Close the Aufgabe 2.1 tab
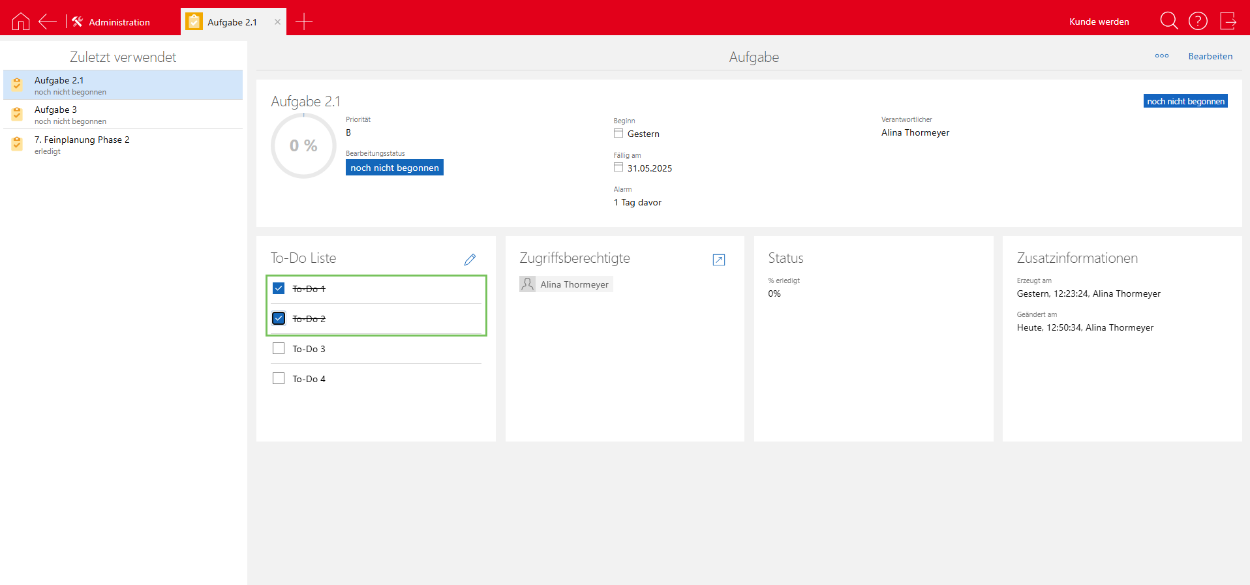 click(277, 22)
